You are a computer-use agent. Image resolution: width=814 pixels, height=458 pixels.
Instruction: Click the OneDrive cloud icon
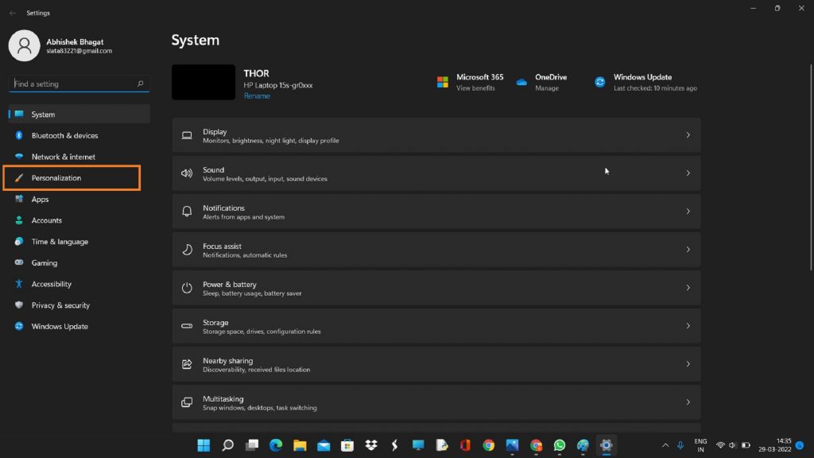522,82
